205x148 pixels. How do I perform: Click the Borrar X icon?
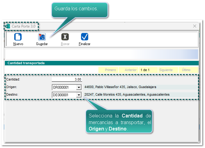[x=65, y=37]
